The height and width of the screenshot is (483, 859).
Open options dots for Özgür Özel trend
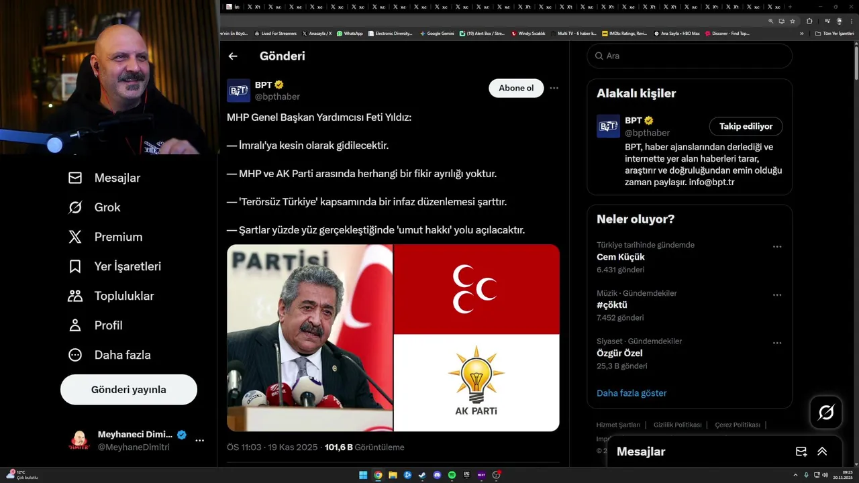(x=777, y=343)
